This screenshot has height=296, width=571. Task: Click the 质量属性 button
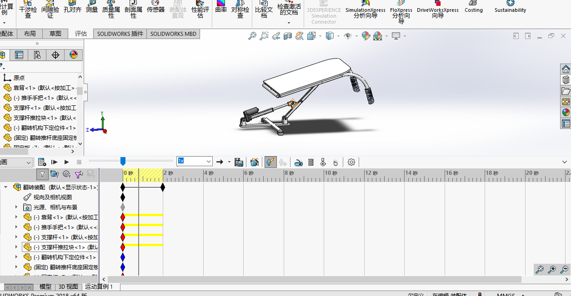(111, 9)
